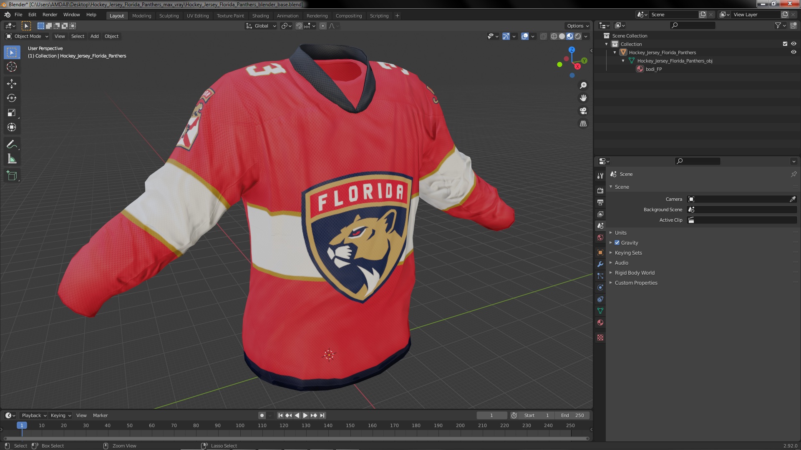Open the Object Data properties tab
801x450 pixels.
coord(600,311)
